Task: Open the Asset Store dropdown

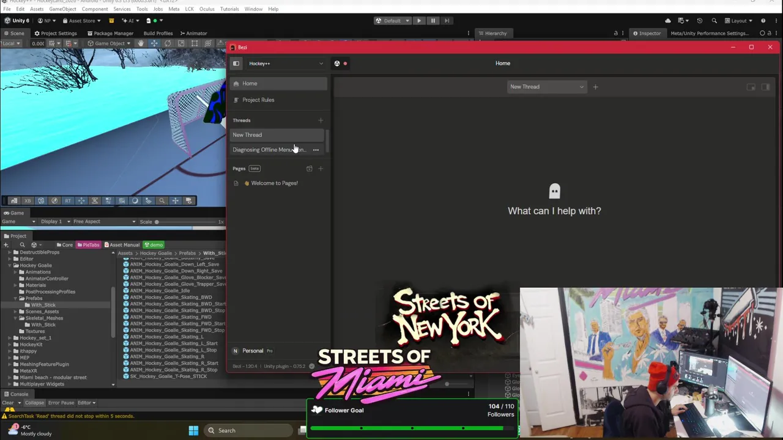Action: click(83, 21)
